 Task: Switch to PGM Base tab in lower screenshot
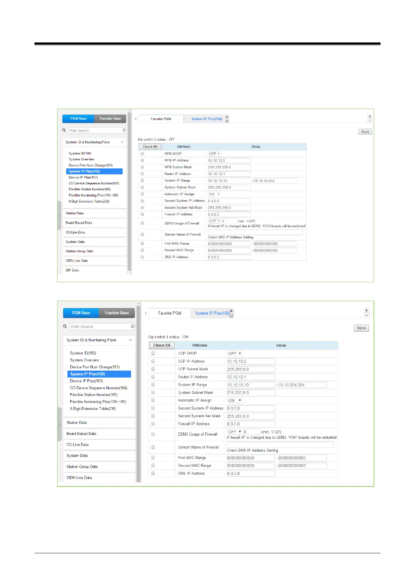tap(81, 313)
